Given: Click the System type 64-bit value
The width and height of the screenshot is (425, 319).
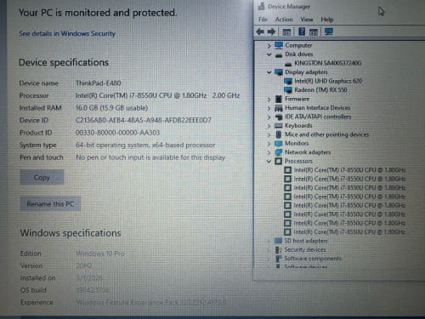Looking at the screenshot, I should click(145, 145).
